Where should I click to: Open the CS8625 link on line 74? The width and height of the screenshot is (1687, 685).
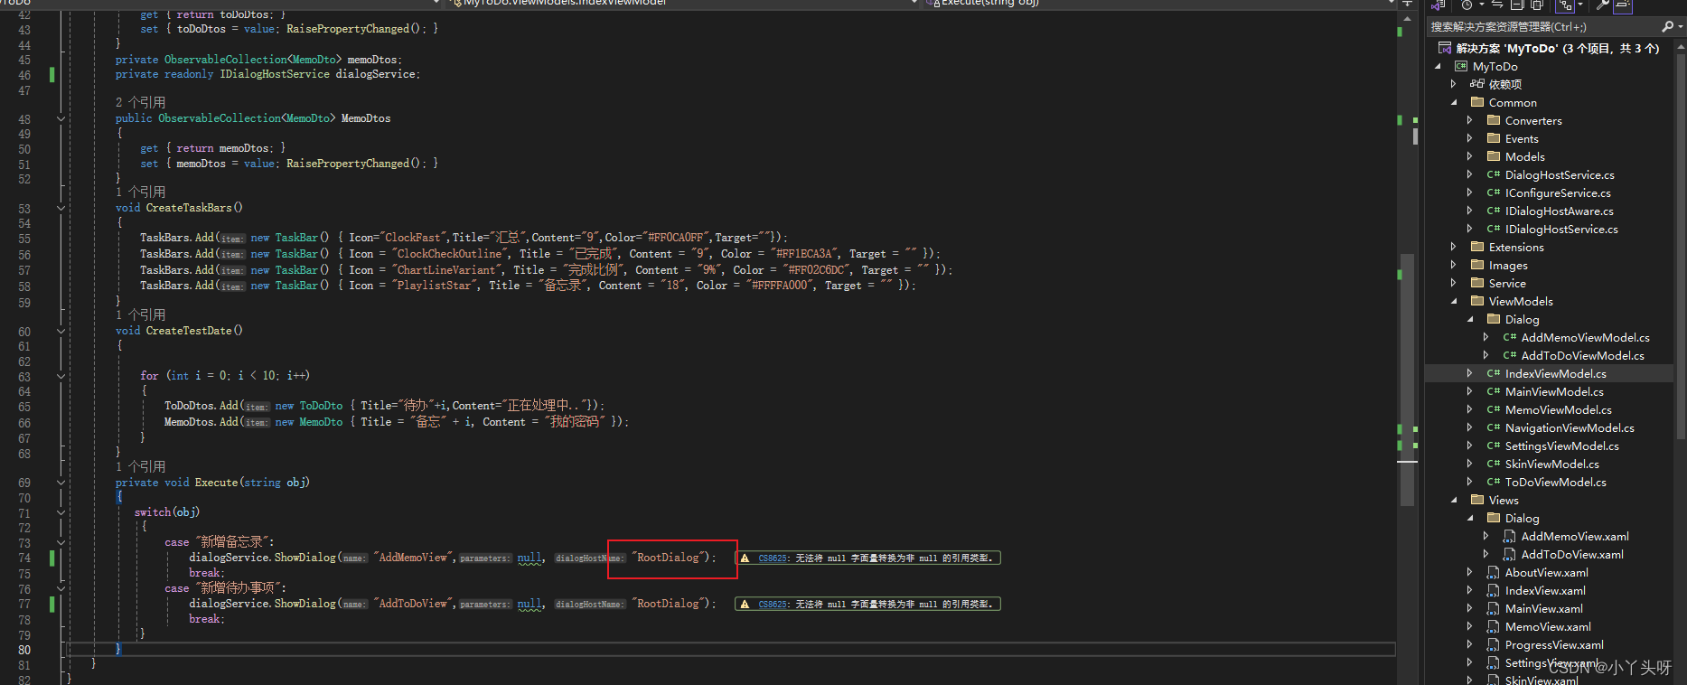[x=774, y=558]
